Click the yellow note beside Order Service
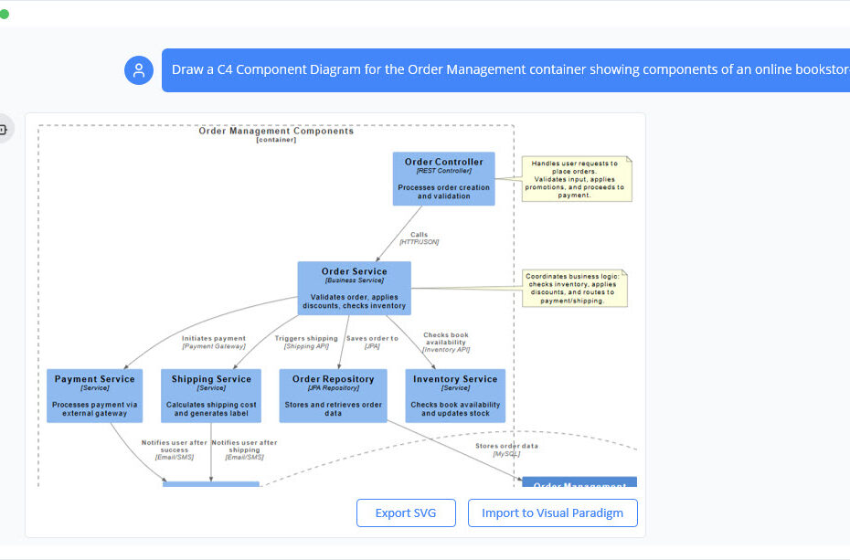 point(575,288)
